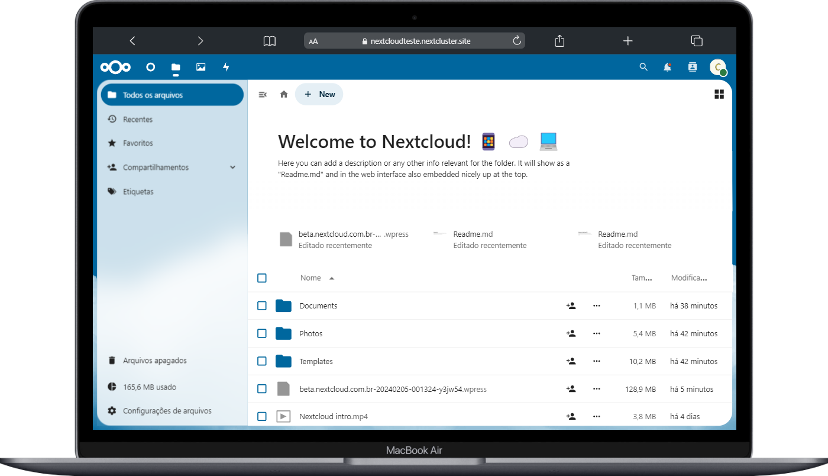
Task: Click the Welcome to Nextcloud heading
Action: (374, 141)
